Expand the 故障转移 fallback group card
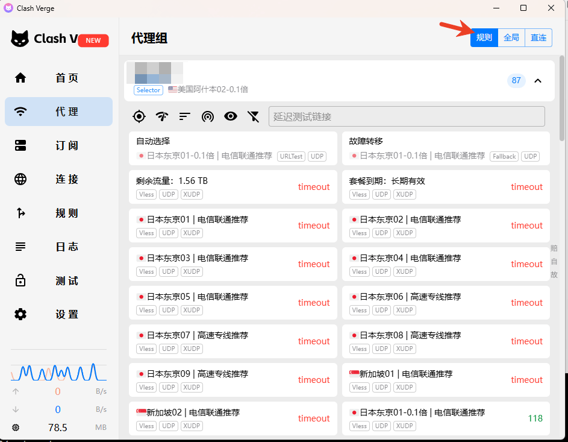 [x=445, y=148]
